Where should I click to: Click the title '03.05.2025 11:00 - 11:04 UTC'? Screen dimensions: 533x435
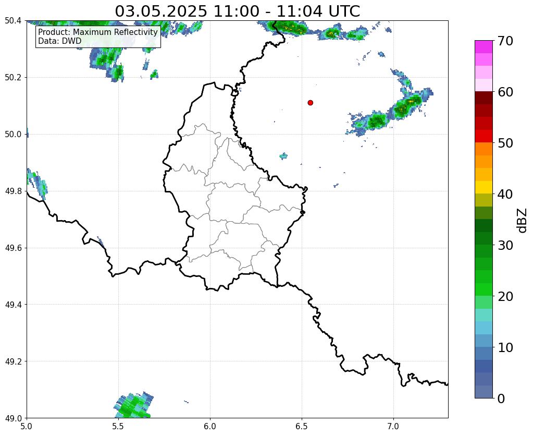[x=237, y=11]
